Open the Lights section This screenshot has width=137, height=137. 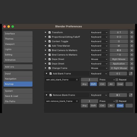click(18, 49)
